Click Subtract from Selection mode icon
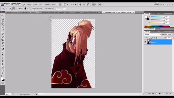The height and width of the screenshot is (98, 174). tap(16, 9)
